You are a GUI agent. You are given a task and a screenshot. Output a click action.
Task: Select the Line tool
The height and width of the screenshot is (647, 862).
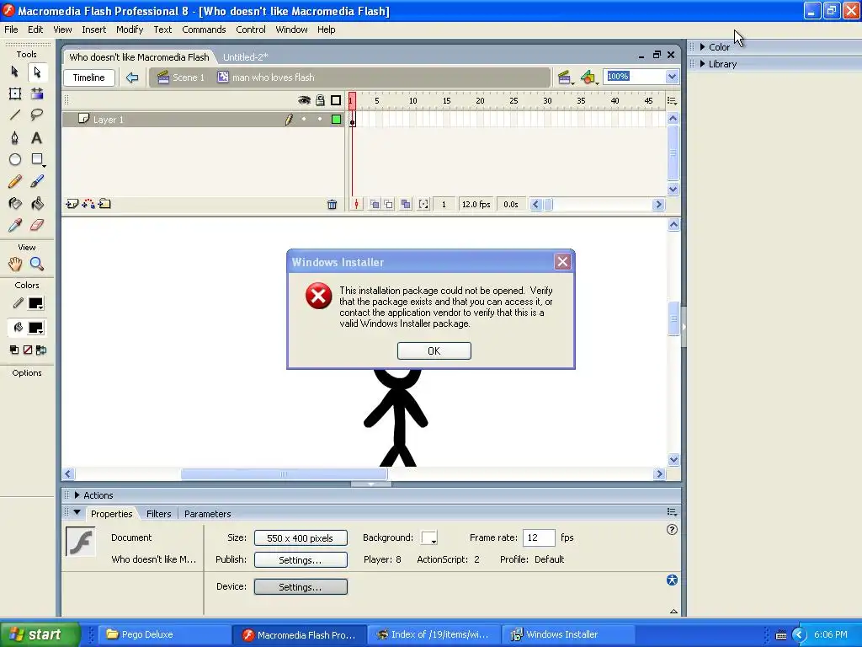coord(15,115)
